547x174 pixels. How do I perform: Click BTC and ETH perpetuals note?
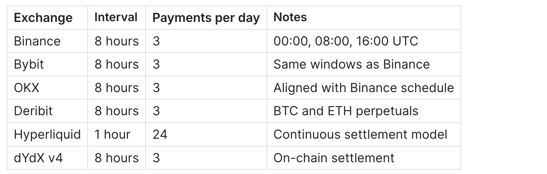pos(346,111)
